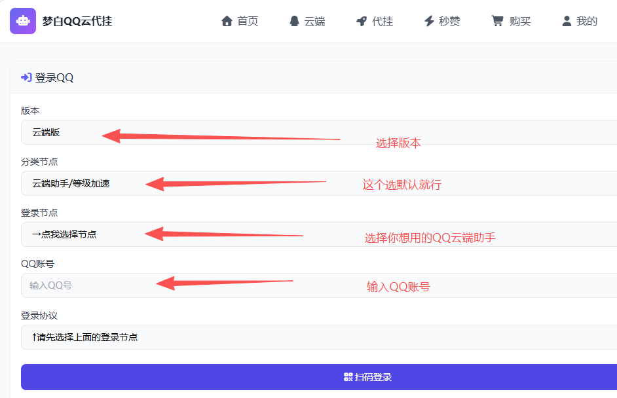Open the 我的 menu item
The image size is (617, 398).
[587, 21]
